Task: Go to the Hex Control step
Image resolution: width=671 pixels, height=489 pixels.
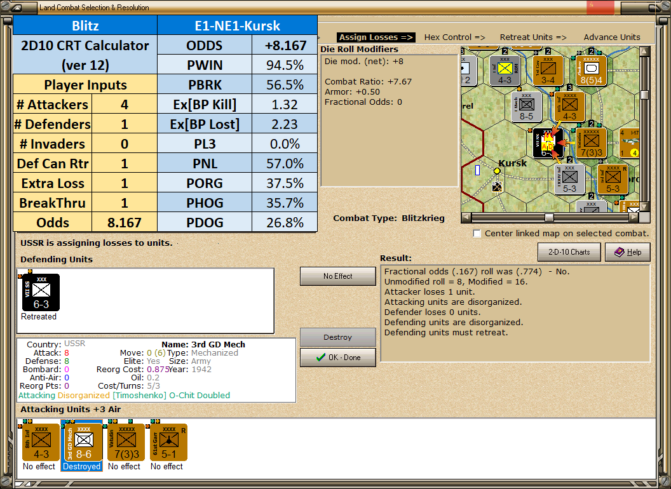Action: pos(454,37)
